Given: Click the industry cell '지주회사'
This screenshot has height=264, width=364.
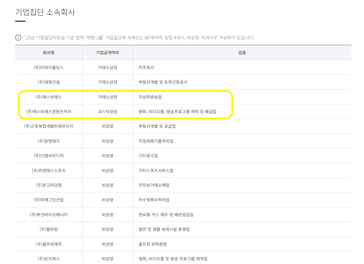Looking at the screenshot, I should coord(146,67).
